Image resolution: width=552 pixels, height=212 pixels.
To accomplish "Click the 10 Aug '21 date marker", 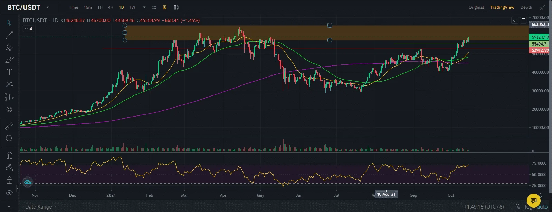I will [x=386, y=194].
